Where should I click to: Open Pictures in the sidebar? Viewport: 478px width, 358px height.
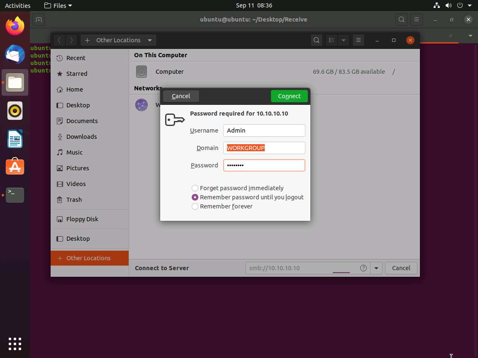pyautogui.click(x=90, y=168)
